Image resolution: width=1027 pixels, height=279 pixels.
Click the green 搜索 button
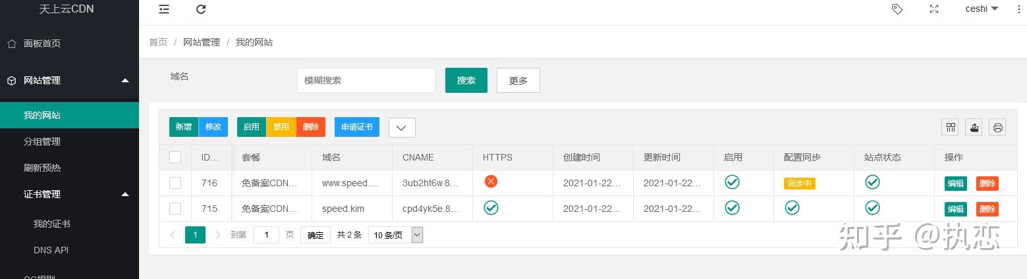(x=466, y=80)
